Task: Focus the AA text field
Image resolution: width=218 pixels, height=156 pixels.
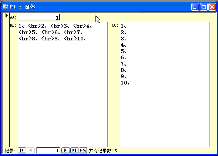Action: tap(39, 17)
